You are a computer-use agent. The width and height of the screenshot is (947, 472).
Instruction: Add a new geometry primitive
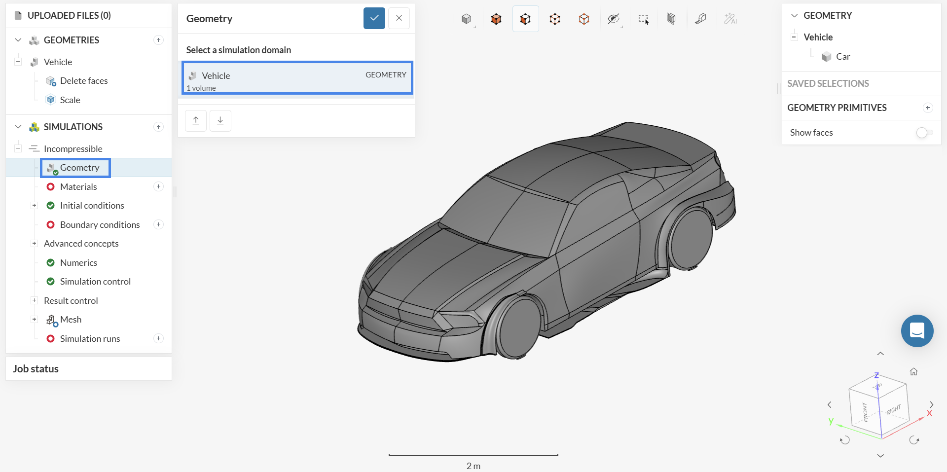pyautogui.click(x=928, y=108)
